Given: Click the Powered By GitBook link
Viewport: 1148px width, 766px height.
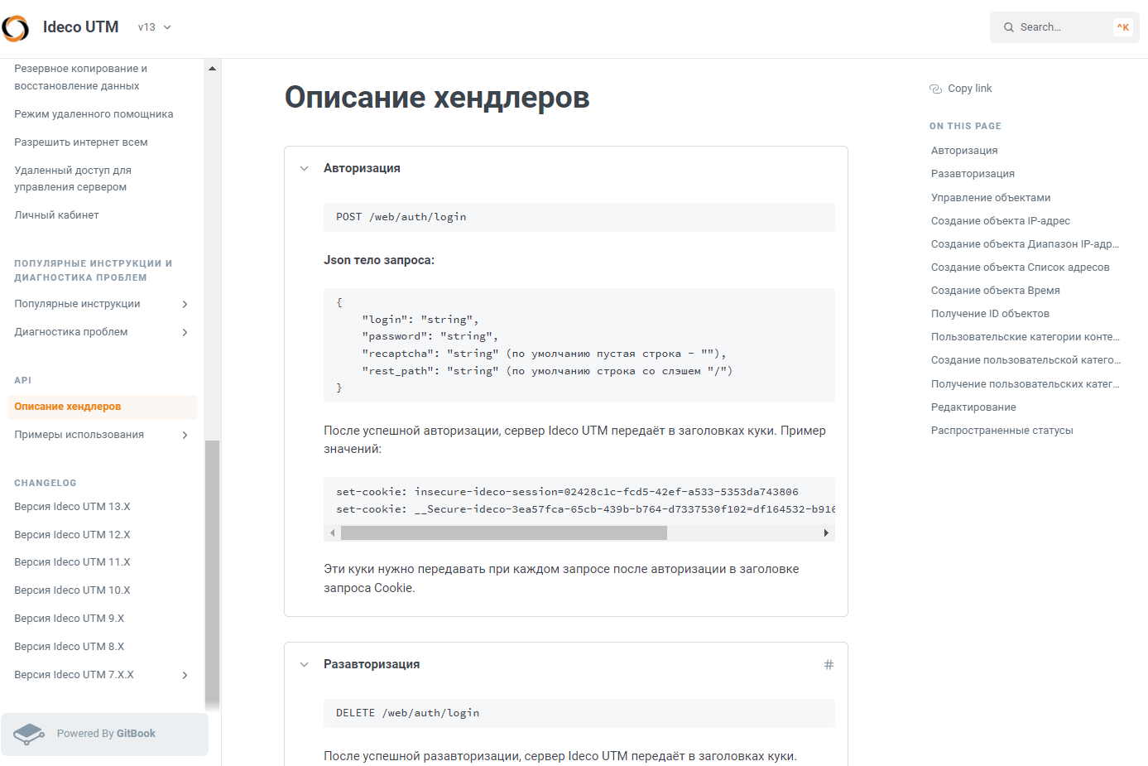Looking at the screenshot, I should 104,735.
